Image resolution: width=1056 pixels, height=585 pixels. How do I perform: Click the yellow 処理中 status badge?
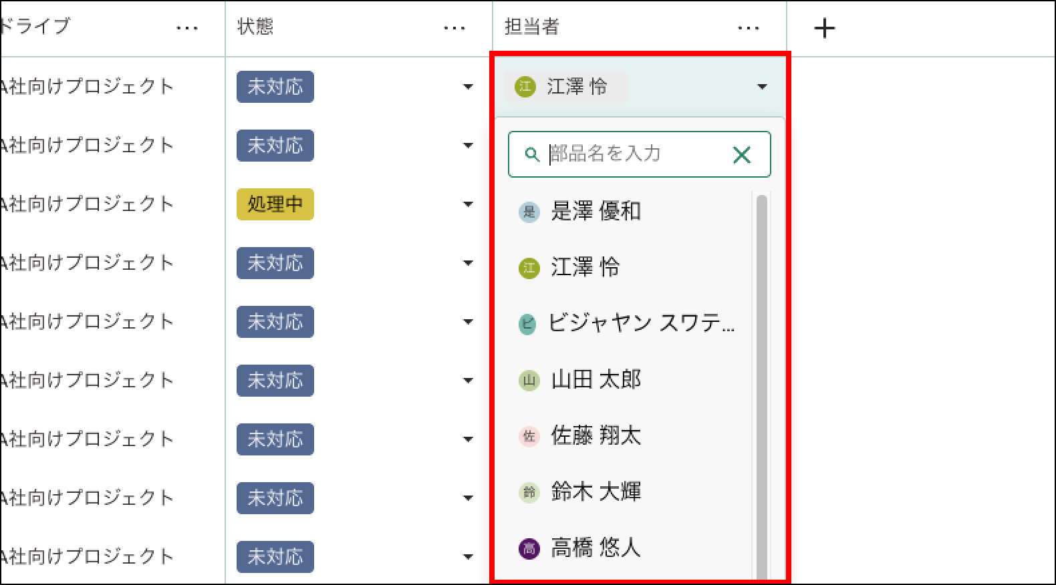275,204
